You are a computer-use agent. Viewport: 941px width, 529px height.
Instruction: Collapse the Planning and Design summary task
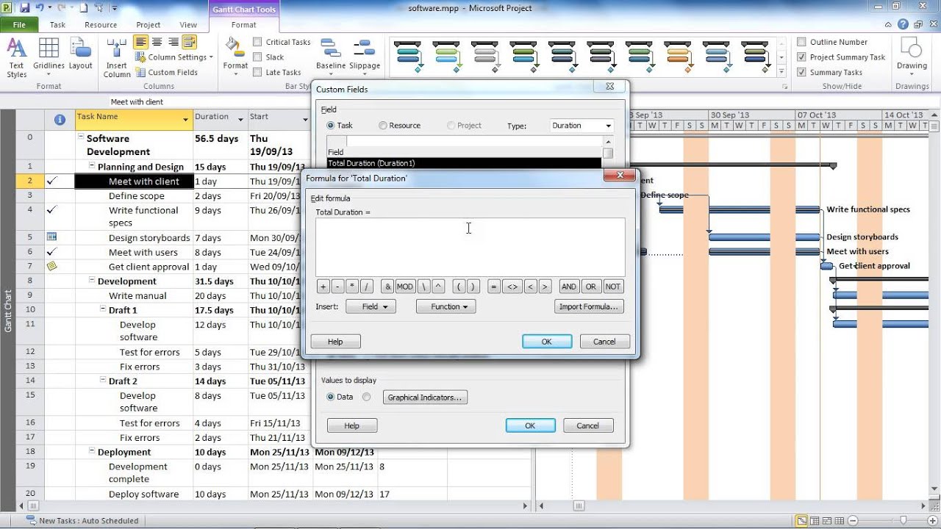[92, 167]
